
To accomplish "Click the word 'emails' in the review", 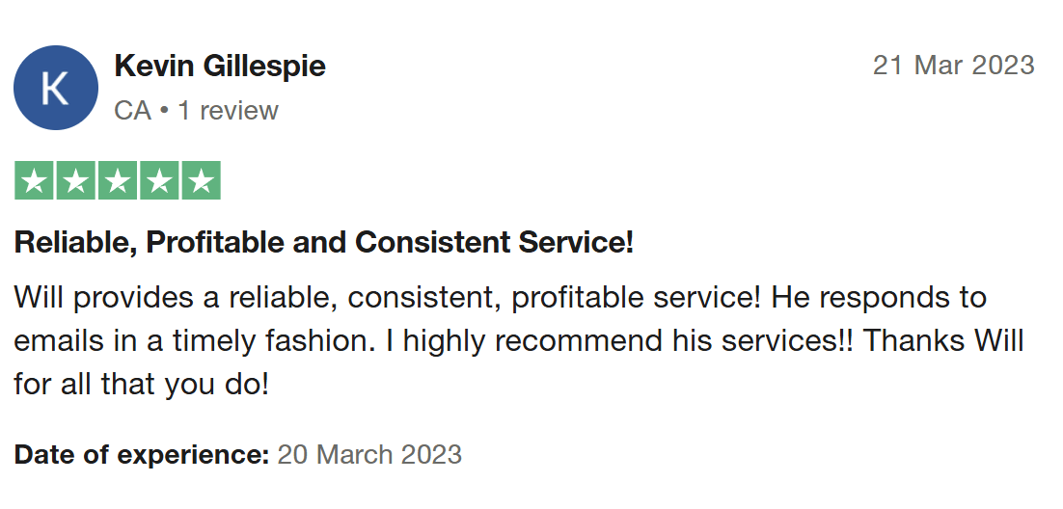I will click(60, 341).
